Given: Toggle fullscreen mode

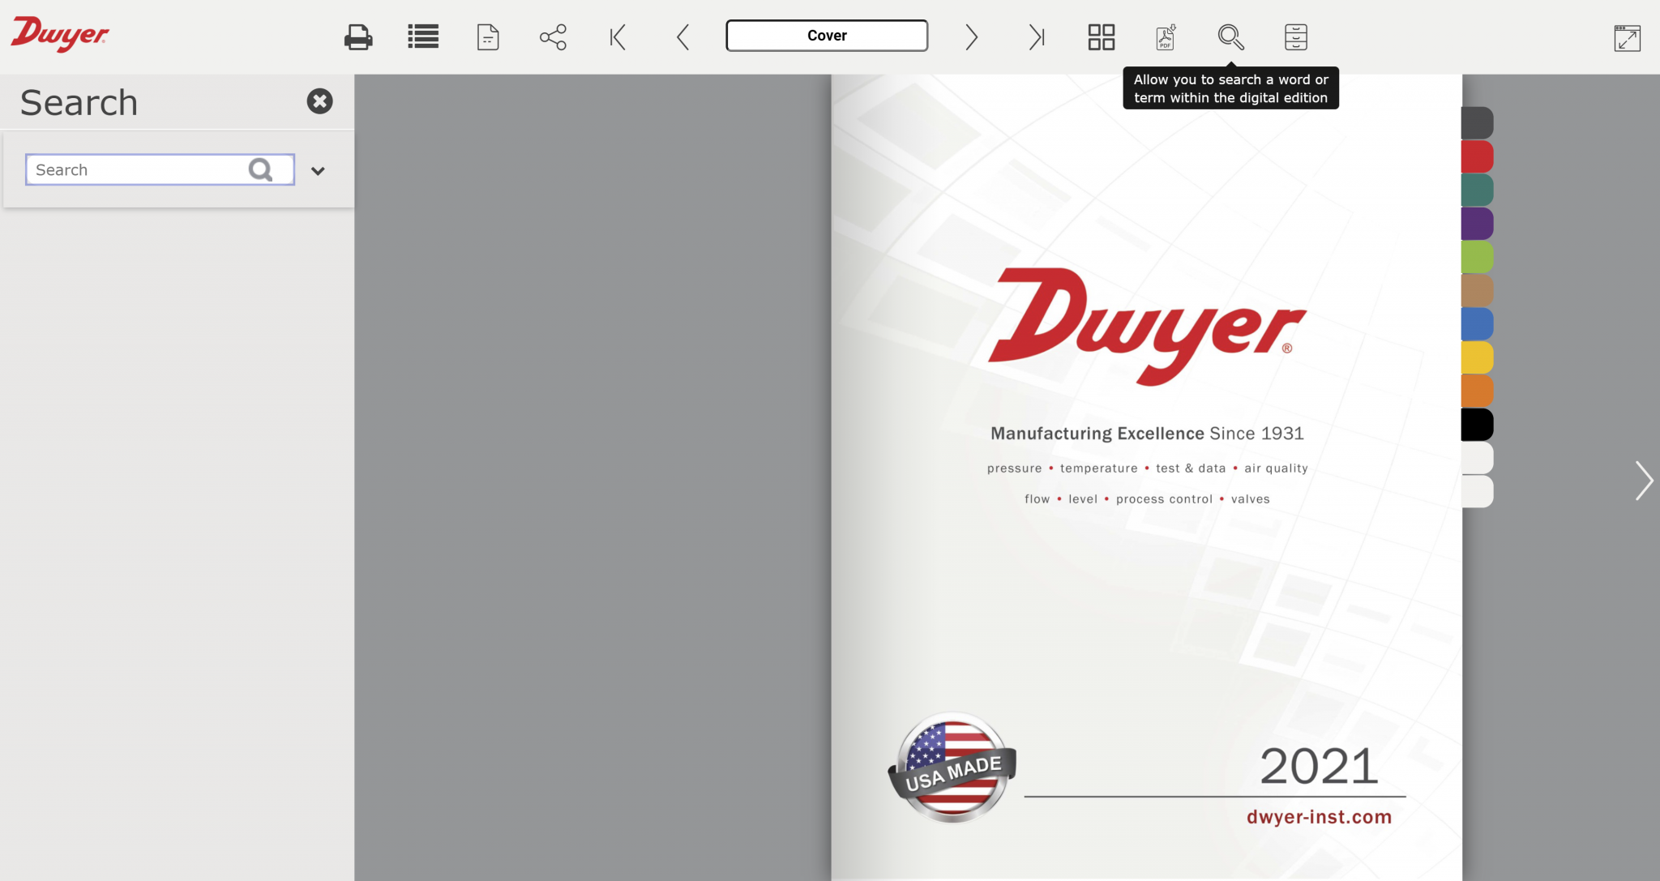Looking at the screenshot, I should point(1627,36).
